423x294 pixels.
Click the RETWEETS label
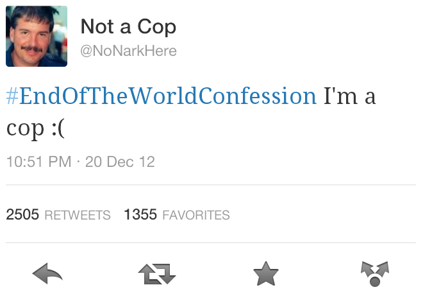78,216
